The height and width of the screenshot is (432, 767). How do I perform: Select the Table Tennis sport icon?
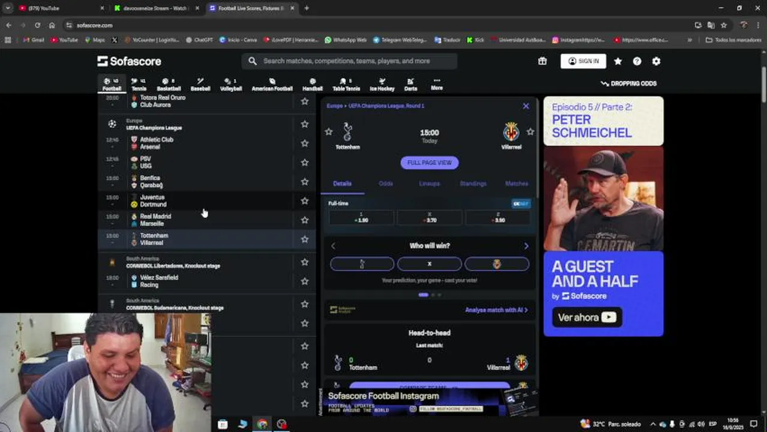(x=346, y=85)
